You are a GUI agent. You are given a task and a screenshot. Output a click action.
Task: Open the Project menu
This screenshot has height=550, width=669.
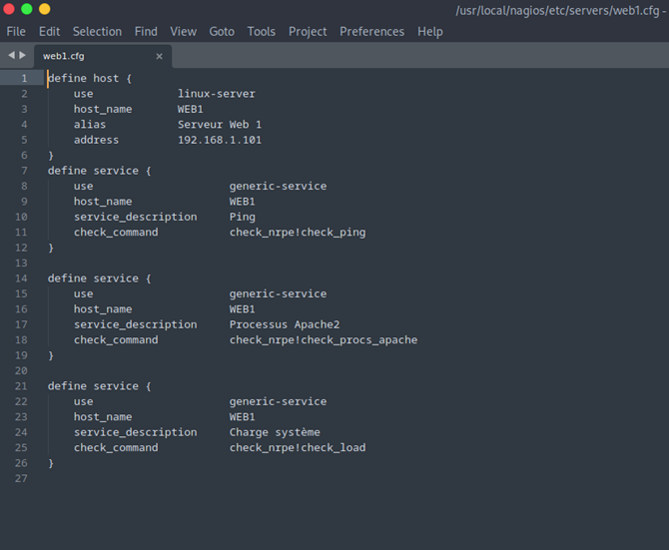pyautogui.click(x=308, y=31)
